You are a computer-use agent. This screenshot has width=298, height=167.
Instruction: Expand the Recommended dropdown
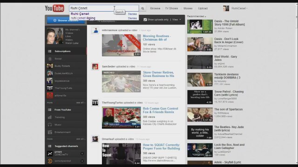pyautogui.click(x=196, y=16)
